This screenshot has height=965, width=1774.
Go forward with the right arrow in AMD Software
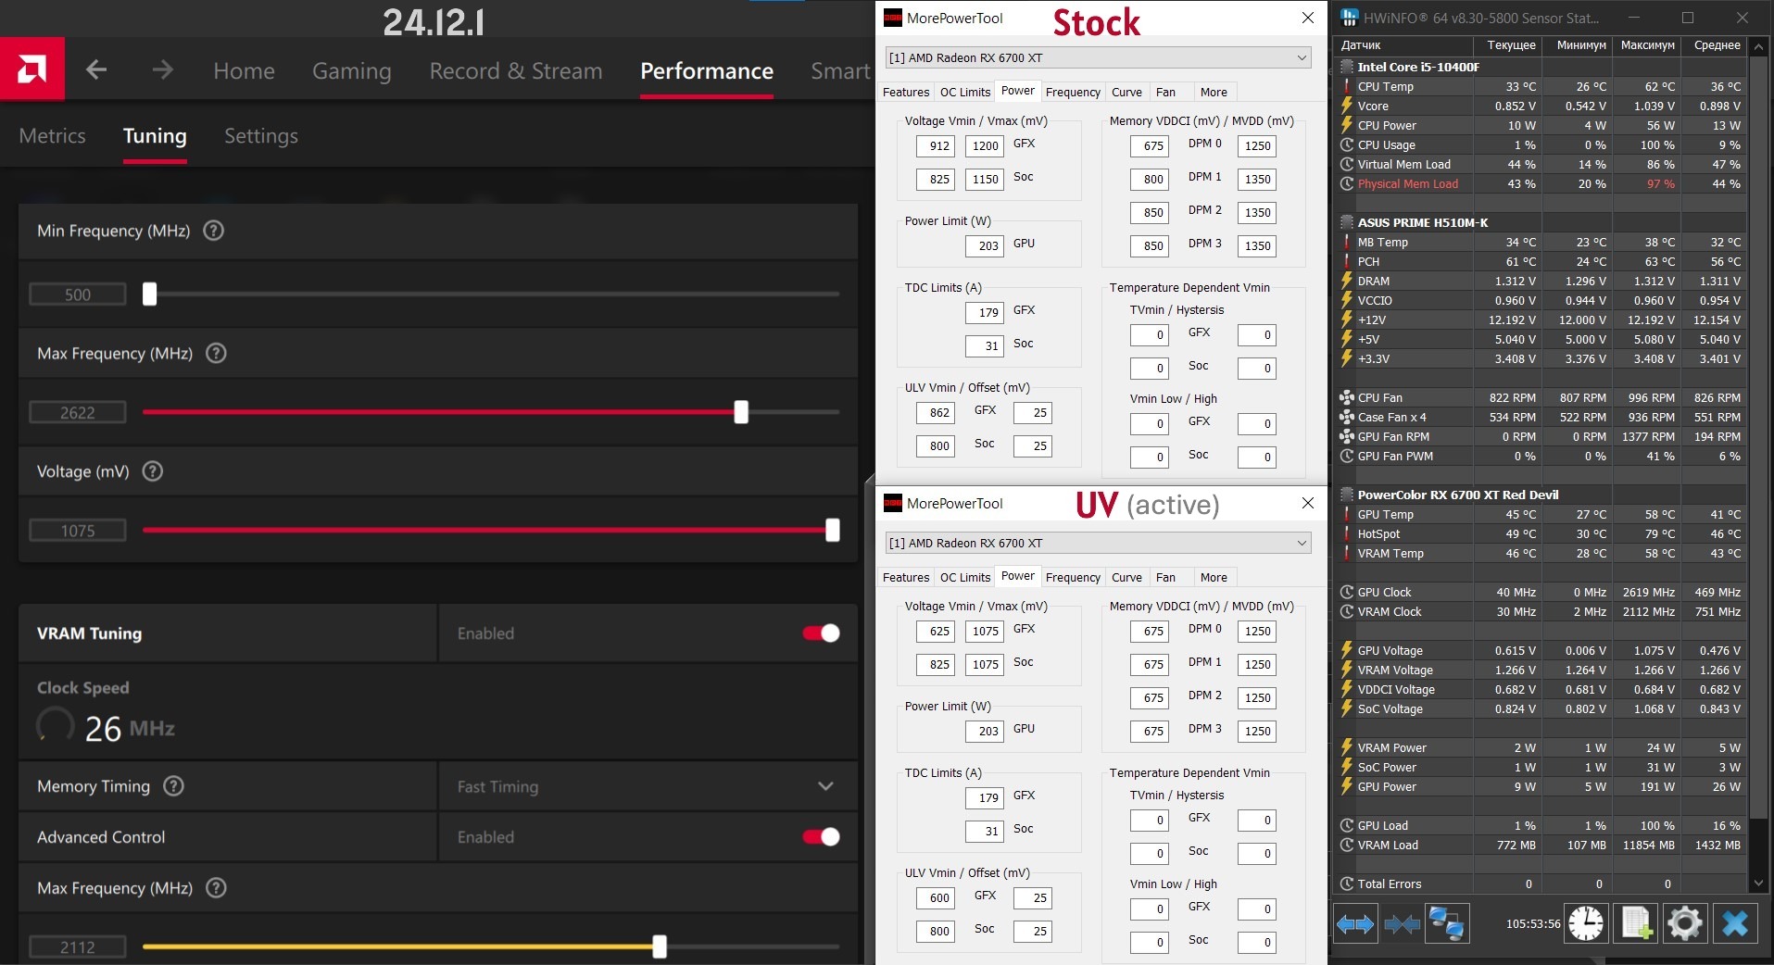point(162,69)
